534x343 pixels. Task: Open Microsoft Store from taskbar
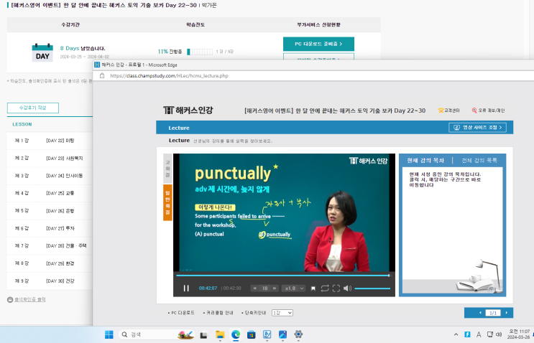[x=252, y=335]
